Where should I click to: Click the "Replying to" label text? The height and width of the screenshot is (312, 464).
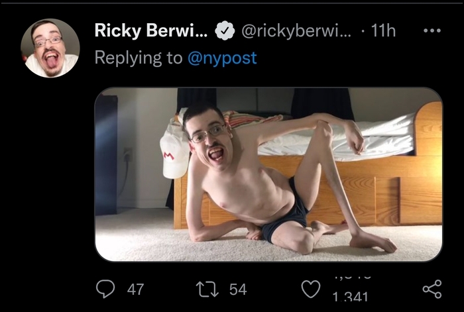pyautogui.click(x=138, y=58)
